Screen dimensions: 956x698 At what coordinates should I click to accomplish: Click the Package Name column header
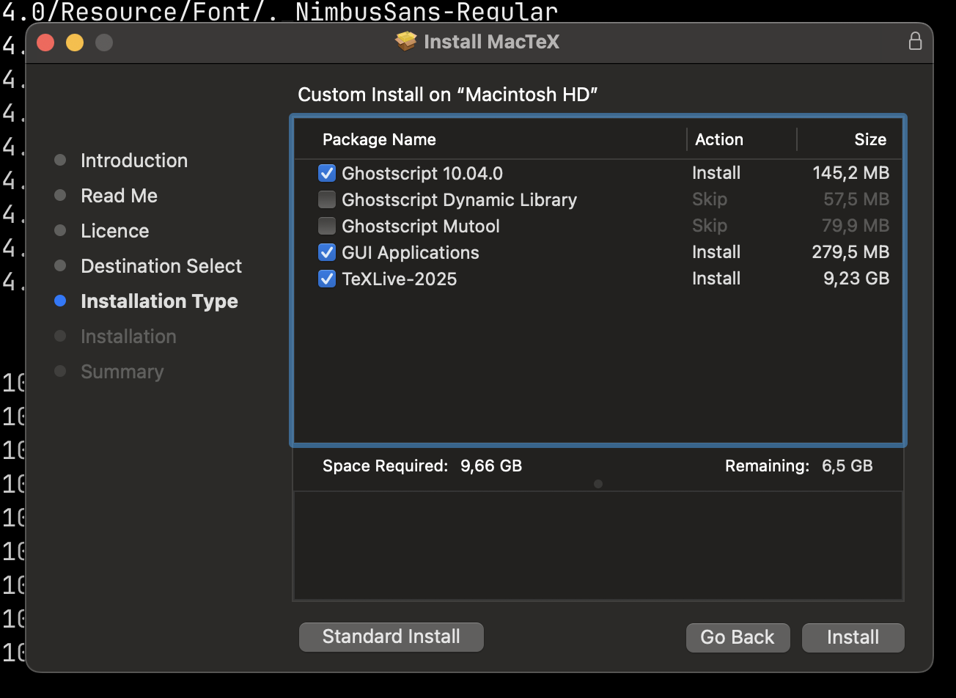[x=379, y=139]
